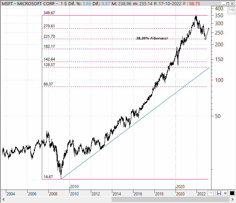Click the 250 price axis label
The height and width of the screenshot is (203, 236).
click(219, 33)
